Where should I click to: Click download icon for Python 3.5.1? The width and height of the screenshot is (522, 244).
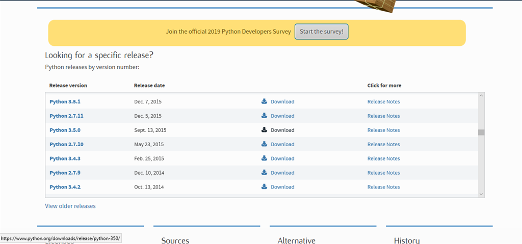(x=265, y=101)
